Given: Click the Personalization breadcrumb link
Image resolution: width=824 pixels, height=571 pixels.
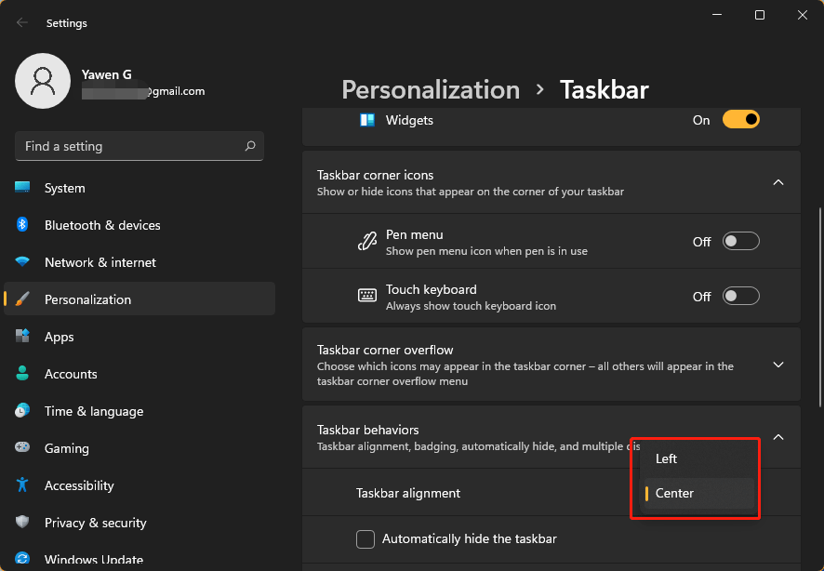Looking at the screenshot, I should [x=431, y=89].
